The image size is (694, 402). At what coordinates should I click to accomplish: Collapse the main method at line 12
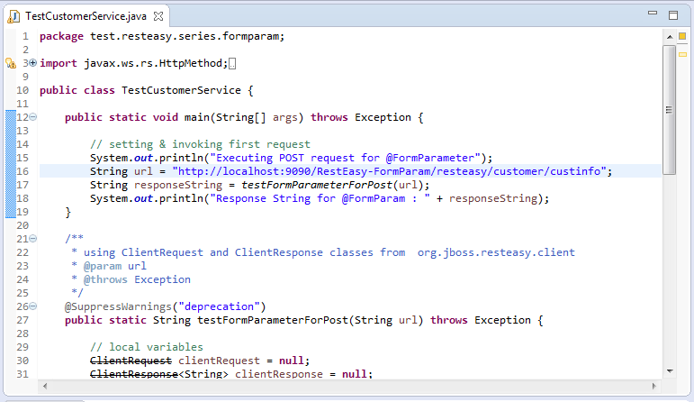32,117
